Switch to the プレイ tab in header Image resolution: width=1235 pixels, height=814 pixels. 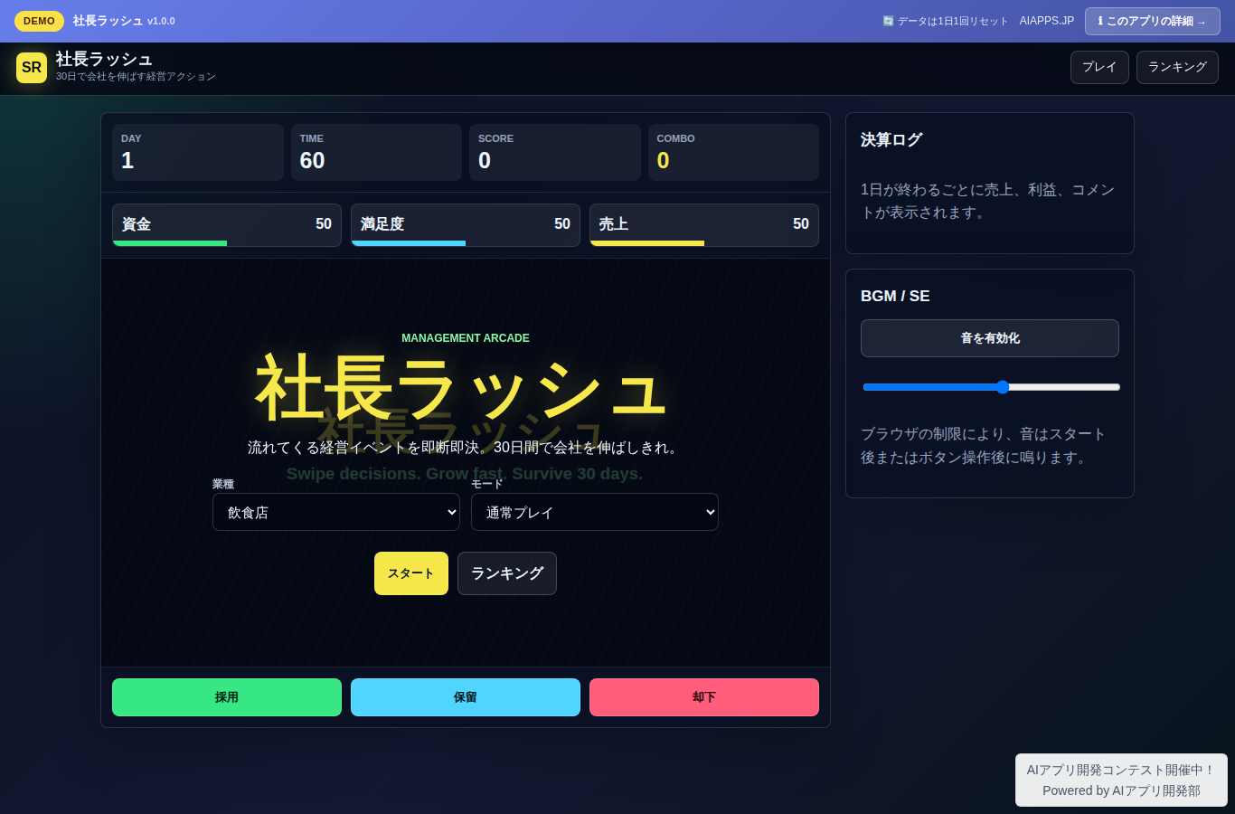(1099, 67)
